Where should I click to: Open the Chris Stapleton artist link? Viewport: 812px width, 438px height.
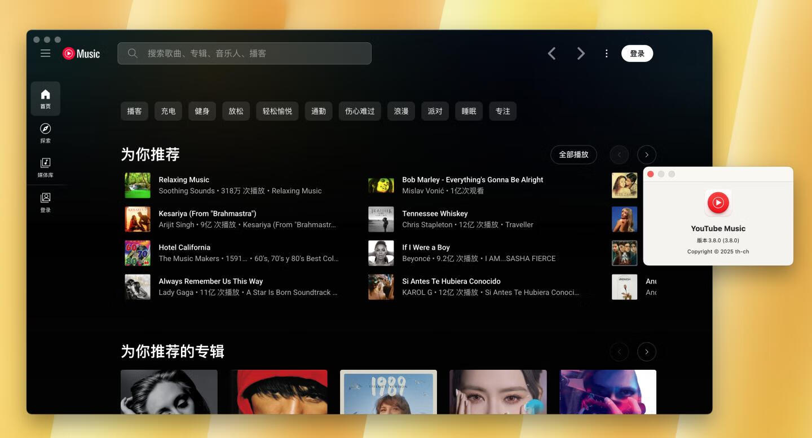[427, 225]
